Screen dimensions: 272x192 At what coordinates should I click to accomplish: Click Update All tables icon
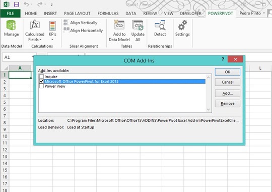coord(138,31)
